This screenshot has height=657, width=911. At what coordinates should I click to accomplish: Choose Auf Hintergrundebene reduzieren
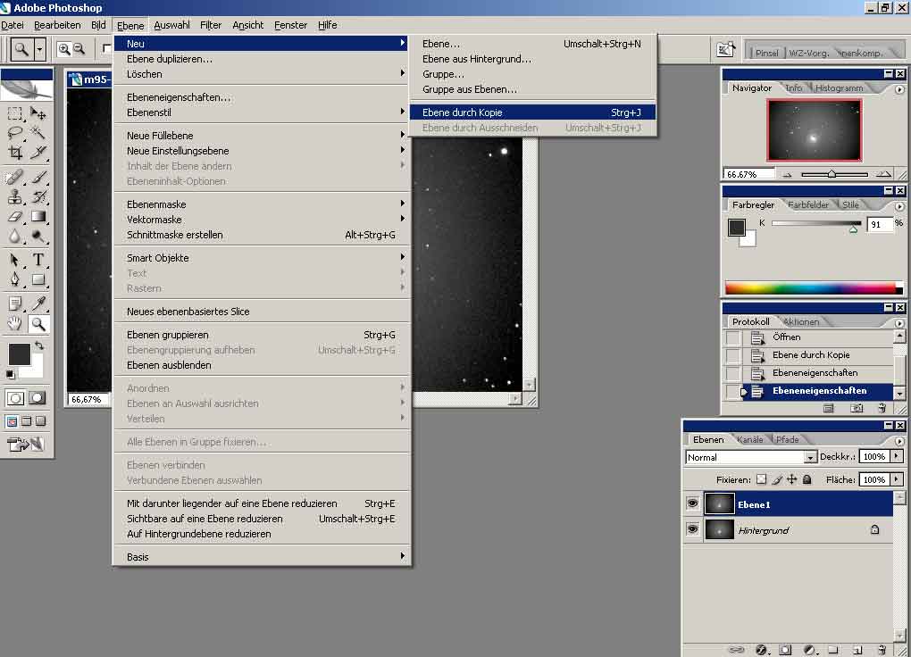click(x=261, y=534)
